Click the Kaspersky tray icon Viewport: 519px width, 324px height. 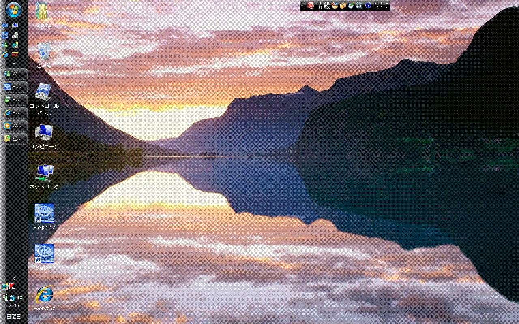click(12, 286)
